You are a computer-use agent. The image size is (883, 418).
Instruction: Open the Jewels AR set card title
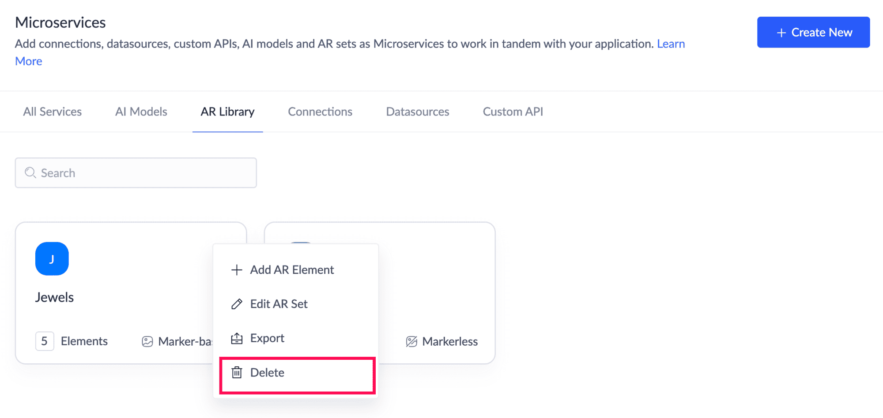point(55,298)
